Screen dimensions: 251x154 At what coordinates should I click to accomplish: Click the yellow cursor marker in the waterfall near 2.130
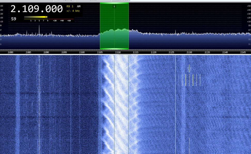[x=189, y=68]
